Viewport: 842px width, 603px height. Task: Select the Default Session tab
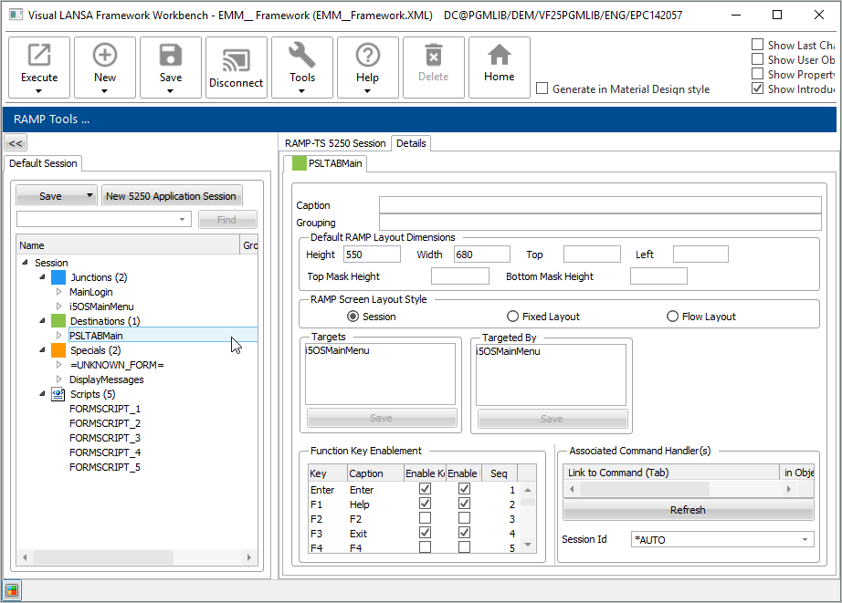pos(43,163)
